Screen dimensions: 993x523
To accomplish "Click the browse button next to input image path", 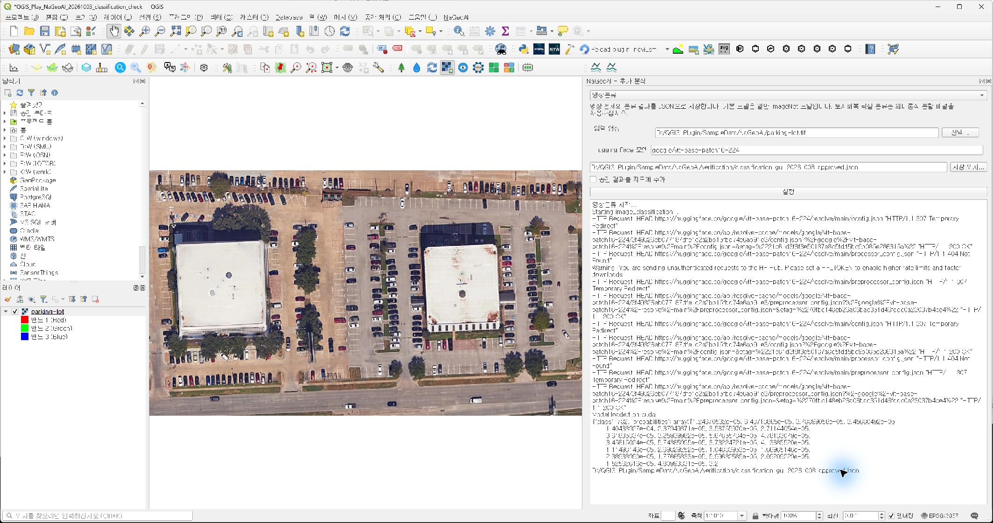I will pos(960,132).
